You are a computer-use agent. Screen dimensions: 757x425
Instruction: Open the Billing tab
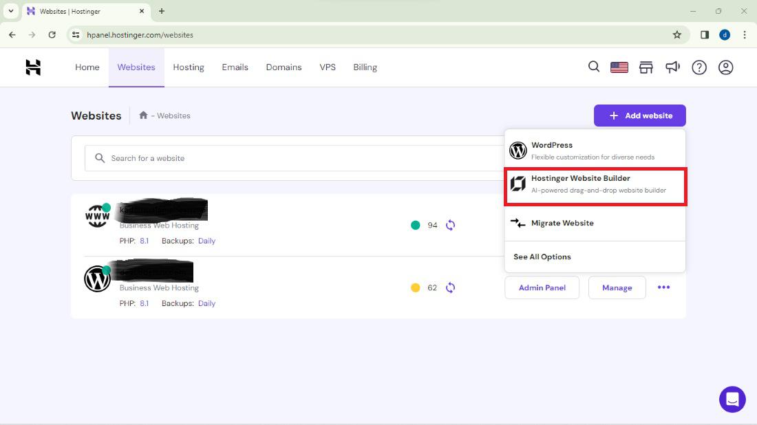[x=365, y=67]
